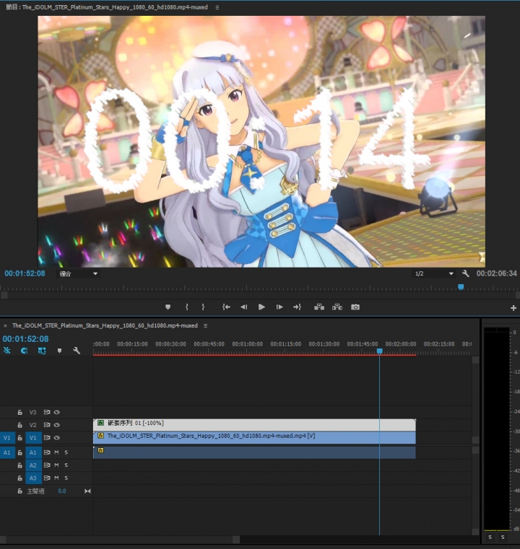Toggle lock on track V2
520x549 pixels.
[20, 425]
